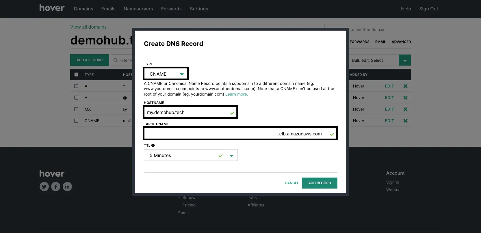481x233 pixels.
Task: Check the MX record row checkbox
Action: point(76,109)
